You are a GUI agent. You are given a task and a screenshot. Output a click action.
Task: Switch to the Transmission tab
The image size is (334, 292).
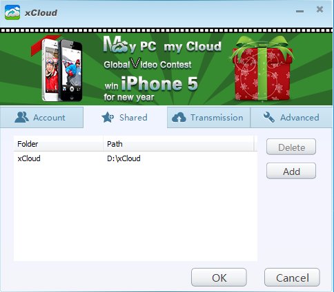pos(208,117)
